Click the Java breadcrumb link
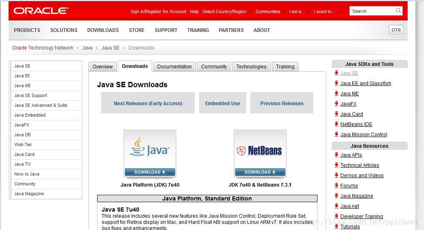Viewport: 424px width, 230px height. (87, 48)
